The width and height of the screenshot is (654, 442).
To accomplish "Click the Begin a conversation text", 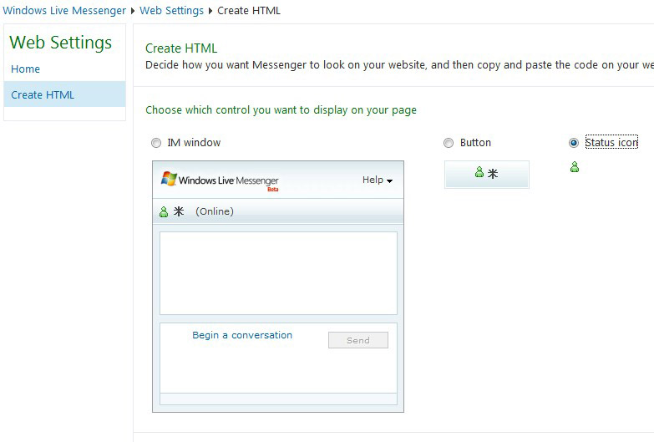I will click(242, 335).
